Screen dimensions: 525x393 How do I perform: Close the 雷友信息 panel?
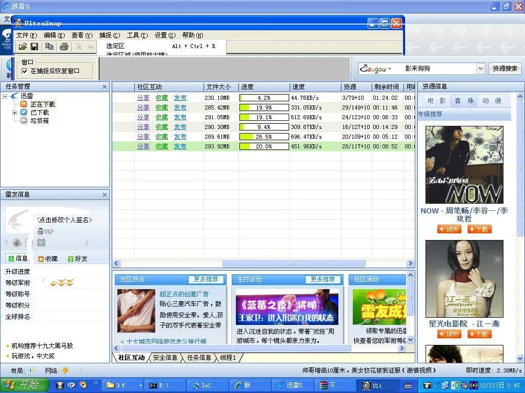coord(105,194)
